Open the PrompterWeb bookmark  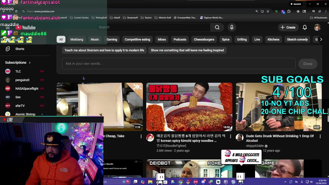pos(185,18)
